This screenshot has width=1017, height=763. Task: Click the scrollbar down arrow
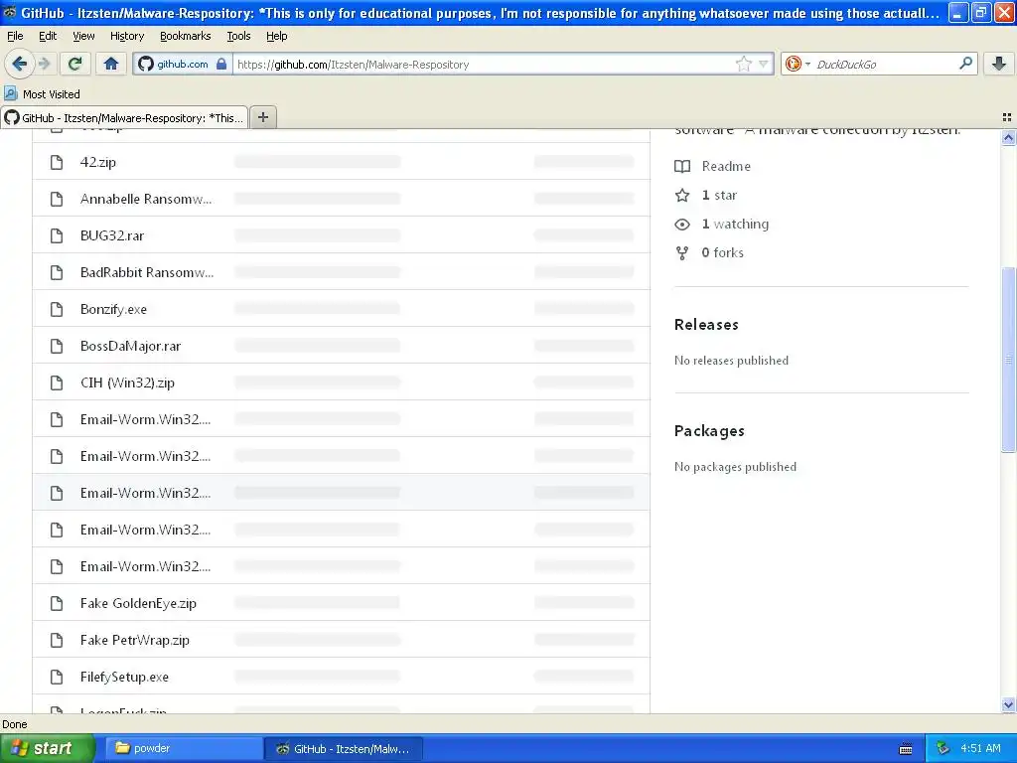(x=1008, y=704)
